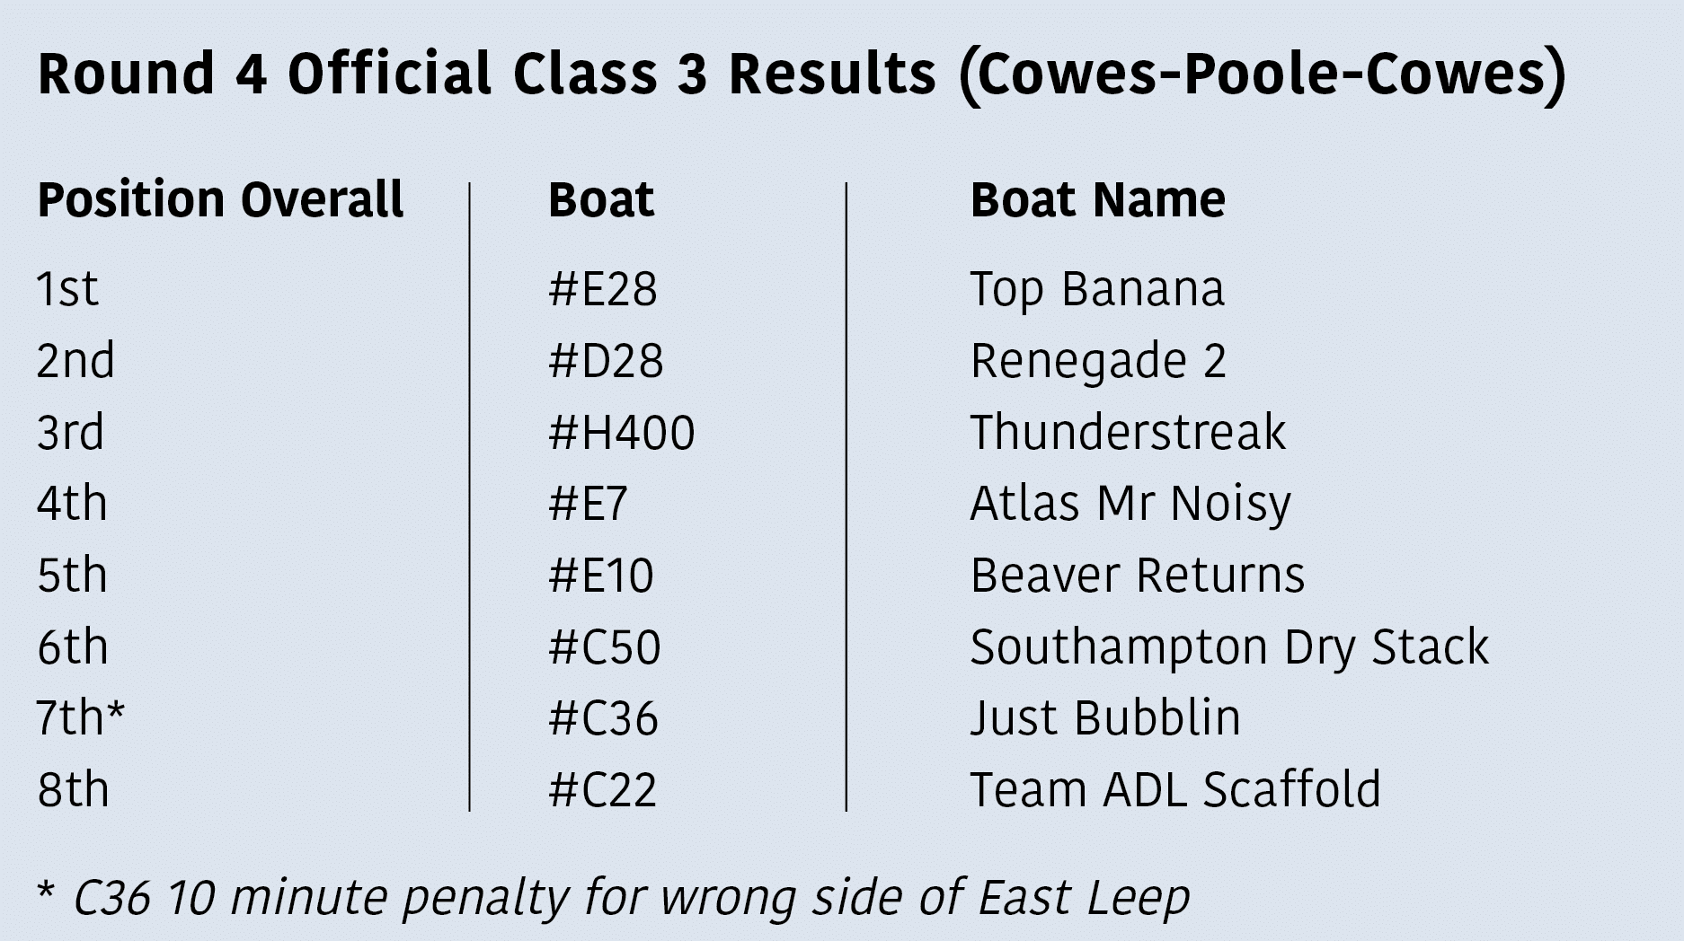
Task: Select the Boat Name column header
Action: tap(1097, 199)
